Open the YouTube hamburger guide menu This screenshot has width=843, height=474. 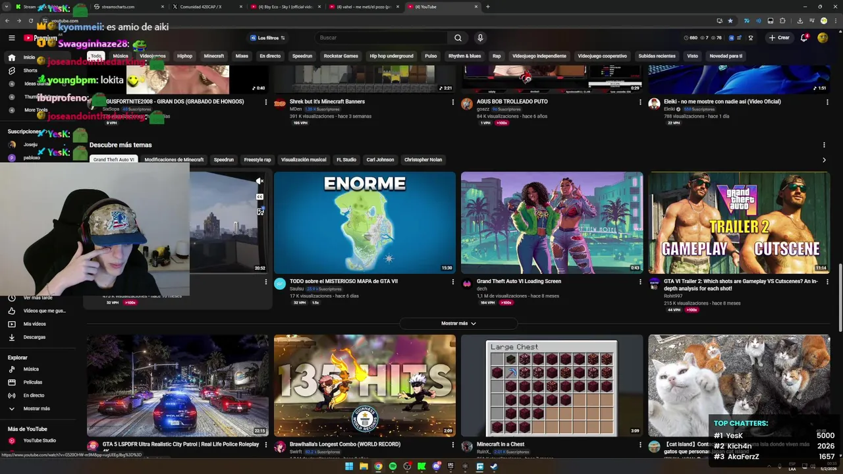pyautogui.click(x=11, y=38)
